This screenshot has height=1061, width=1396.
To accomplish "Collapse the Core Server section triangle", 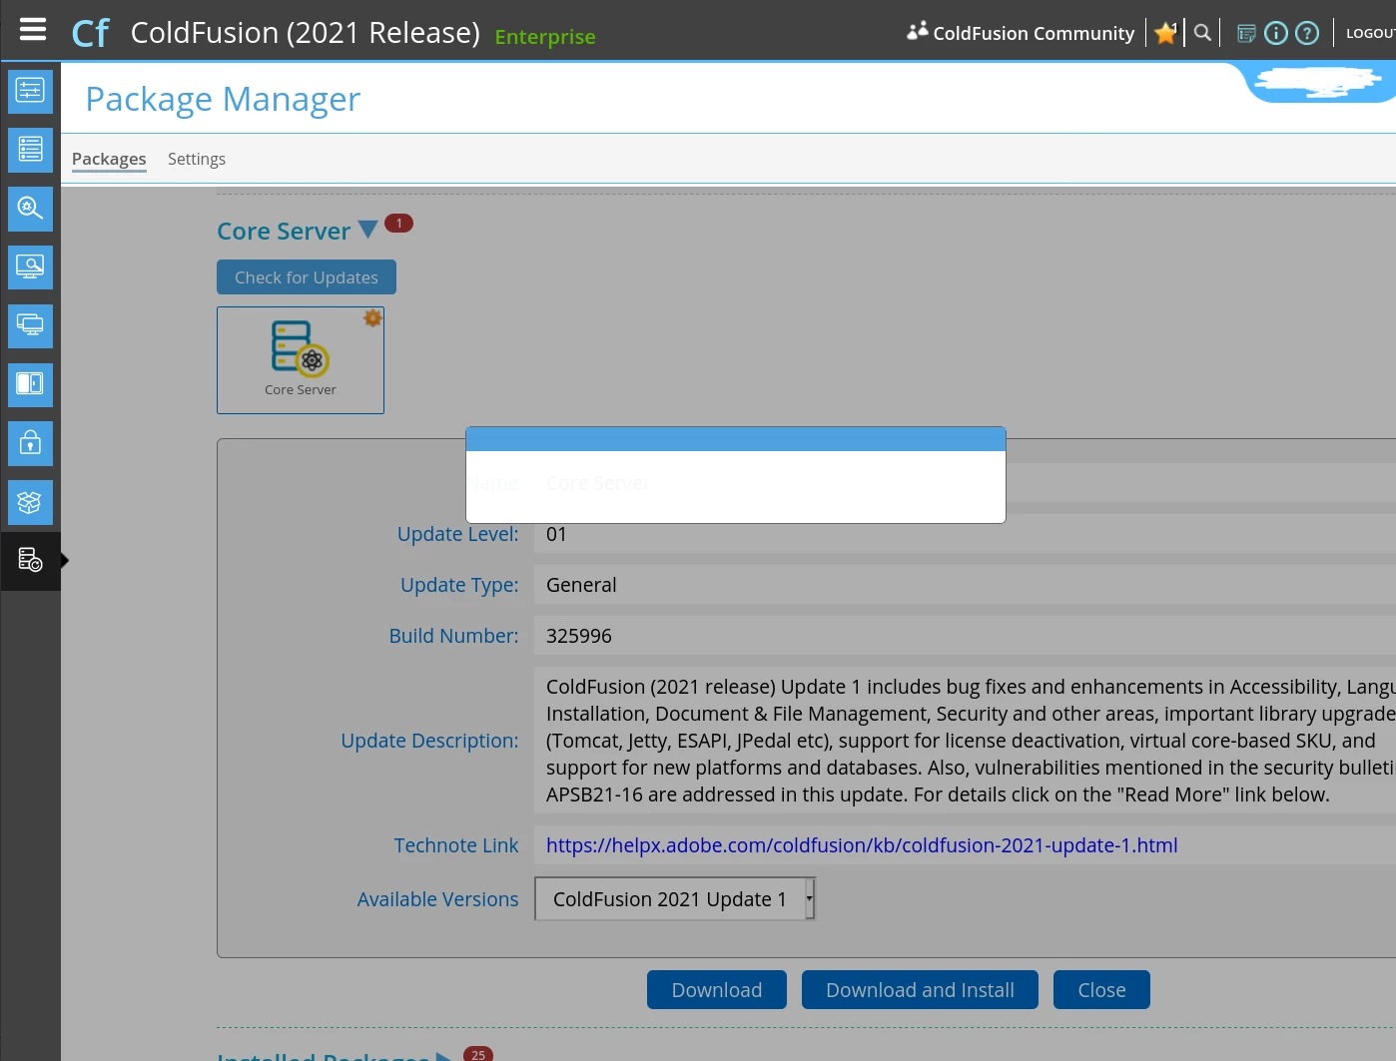I will (367, 230).
